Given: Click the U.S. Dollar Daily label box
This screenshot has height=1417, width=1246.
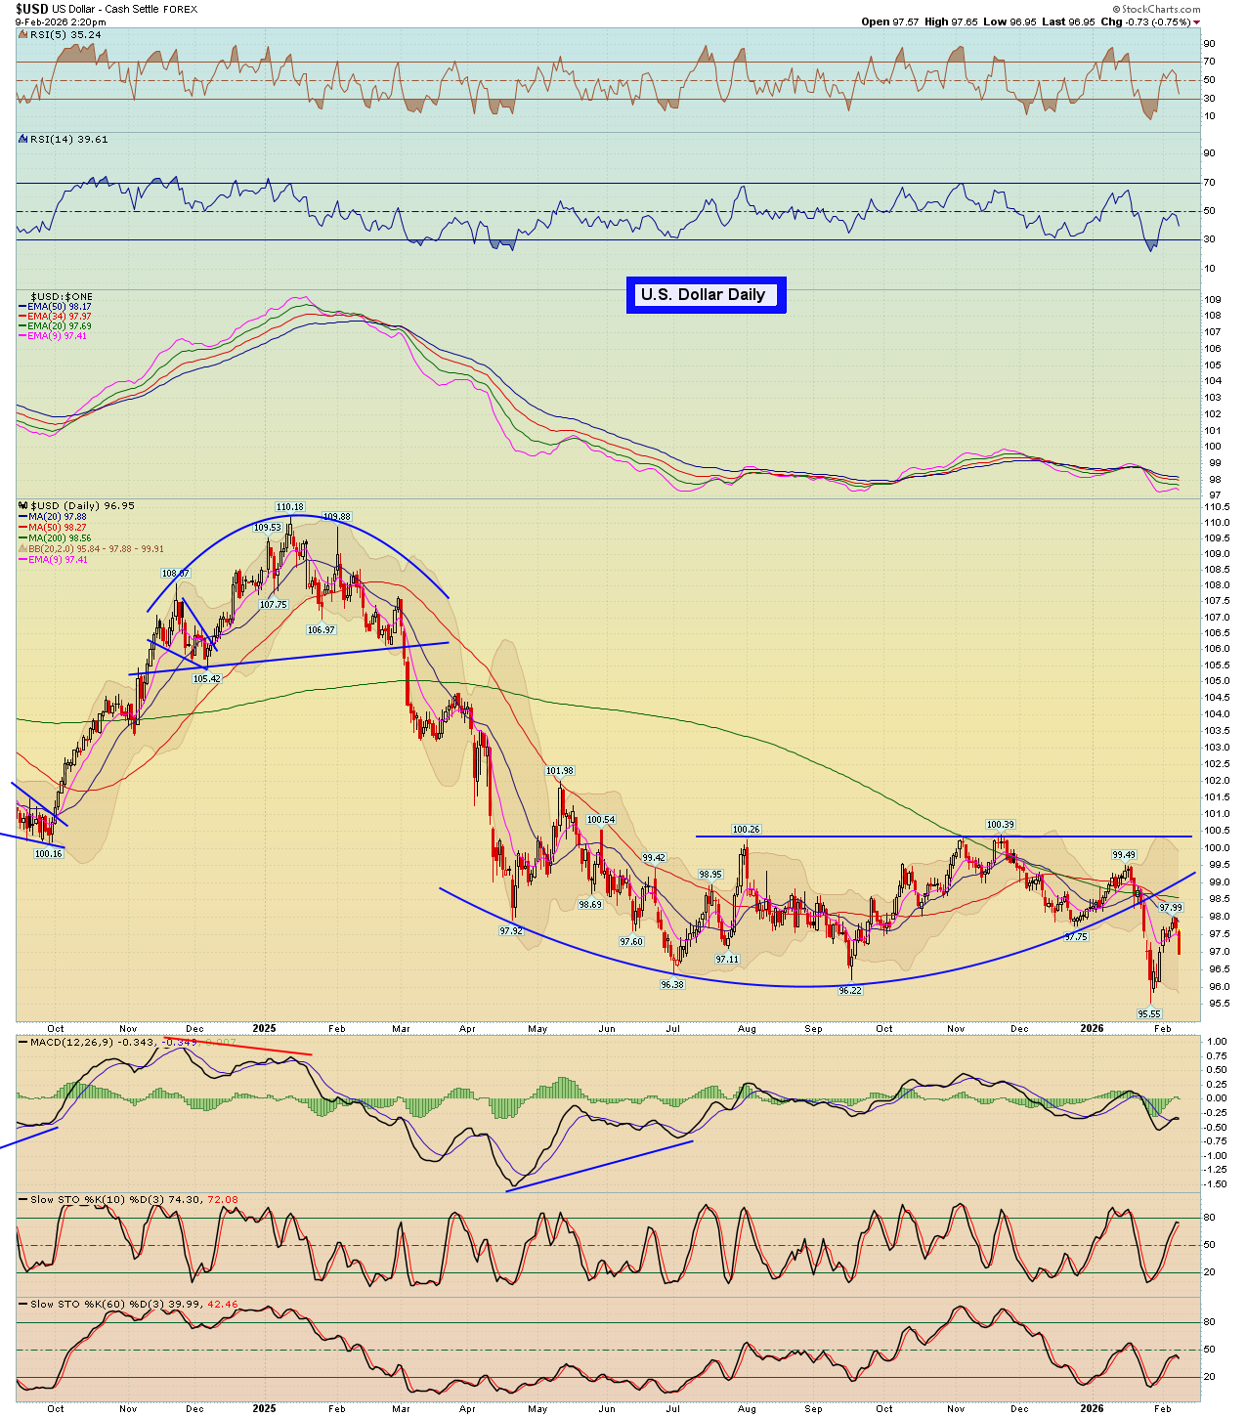Looking at the screenshot, I should 705,295.
